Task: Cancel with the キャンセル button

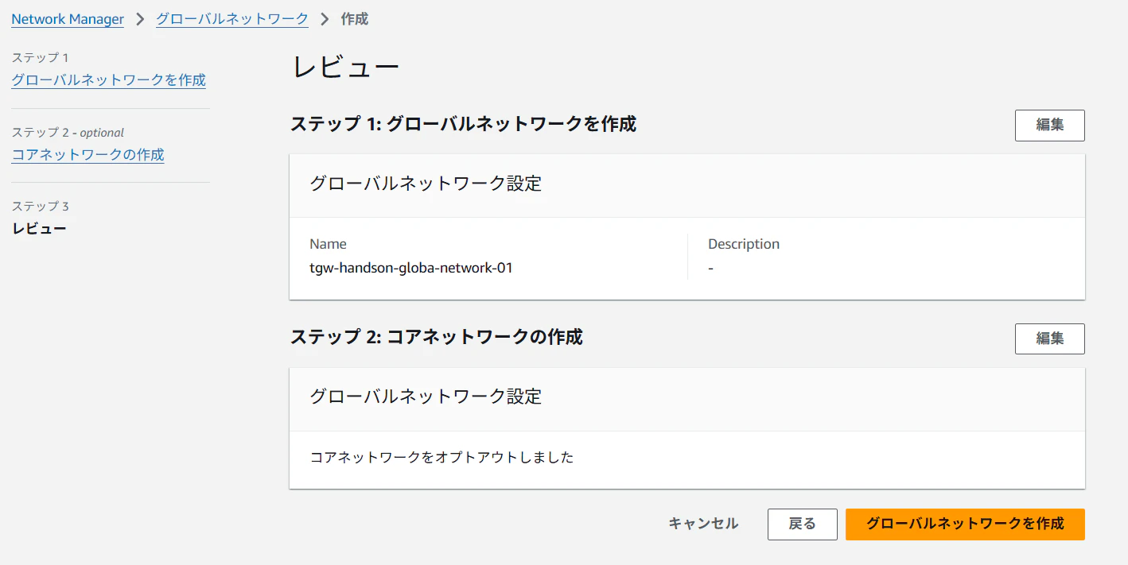Action: tap(703, 524)
